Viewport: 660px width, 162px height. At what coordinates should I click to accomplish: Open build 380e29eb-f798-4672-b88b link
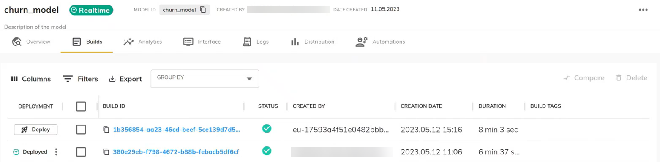point(176,152)
